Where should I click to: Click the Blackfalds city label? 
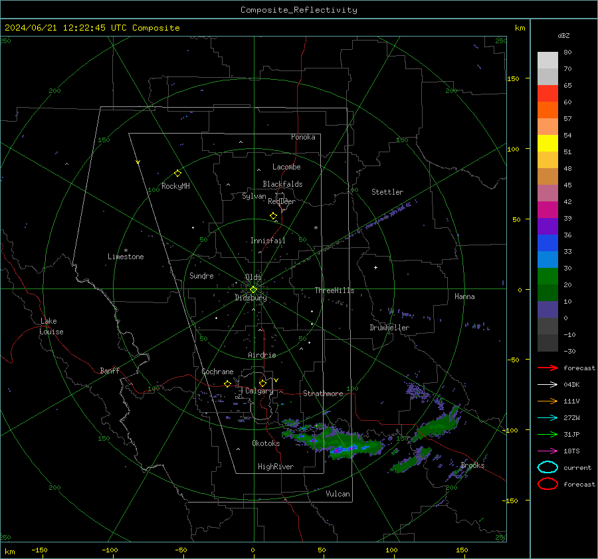282,184
